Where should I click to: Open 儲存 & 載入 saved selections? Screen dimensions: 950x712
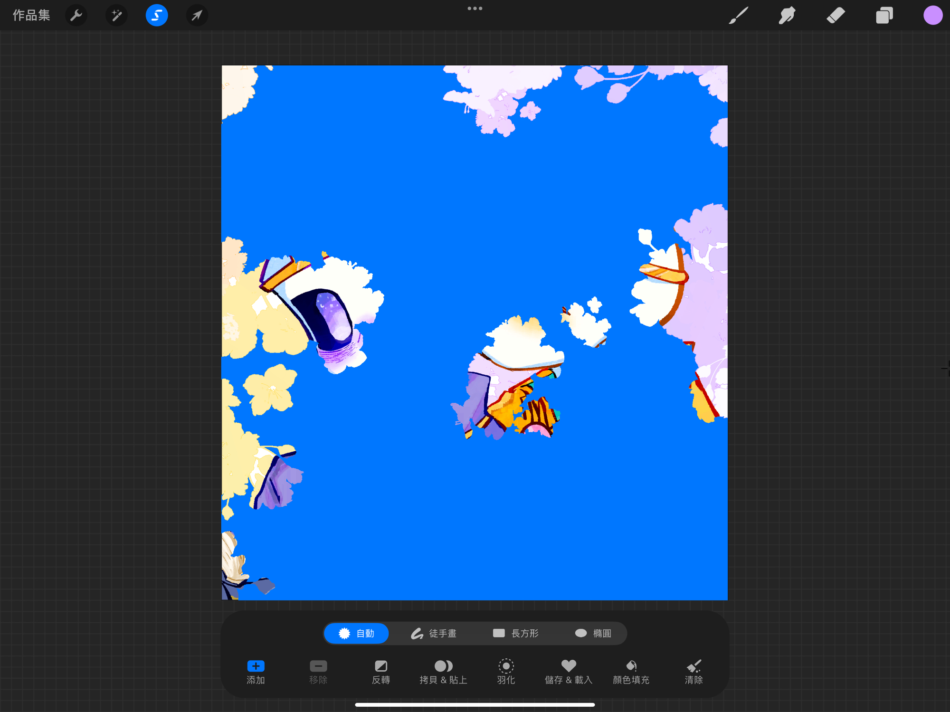point(569,671)
